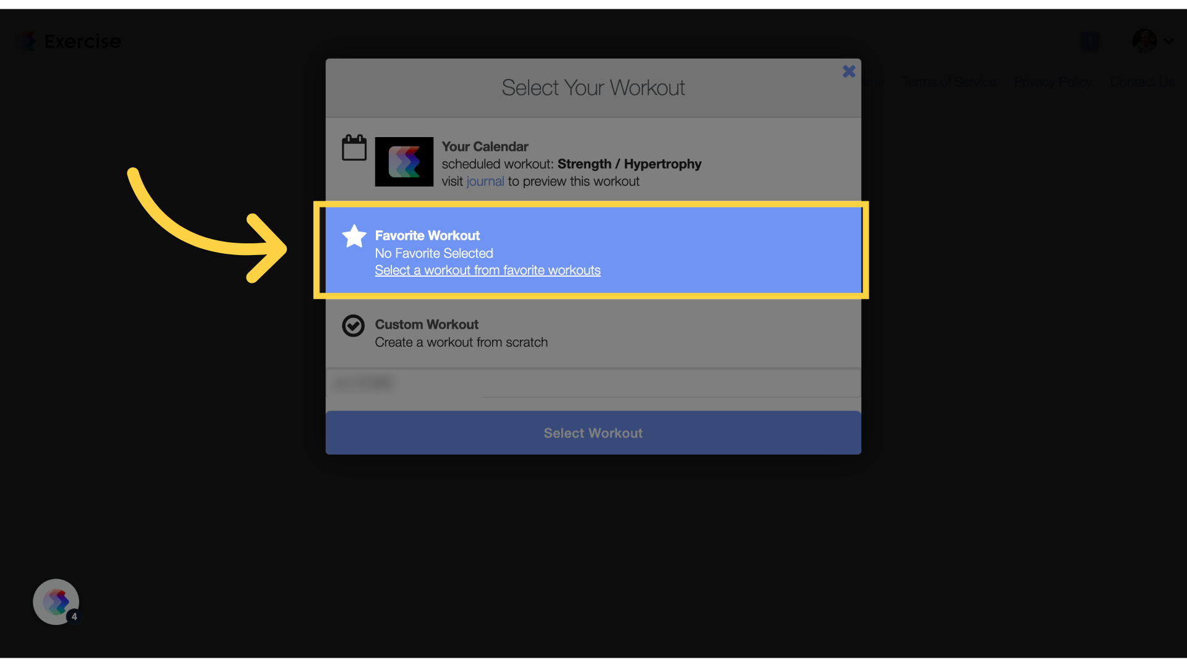Screen dimensions: 1187x667
Task: Click the Select Workout button
Action: coord(593,433)
